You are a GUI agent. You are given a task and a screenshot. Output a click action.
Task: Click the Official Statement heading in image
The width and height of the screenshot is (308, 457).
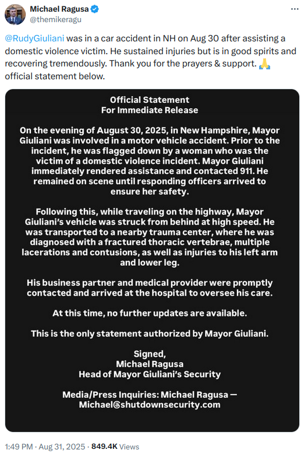(x=150, y=100)
